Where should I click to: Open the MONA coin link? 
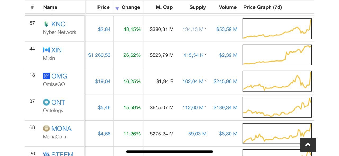click(x=61, y=129)
